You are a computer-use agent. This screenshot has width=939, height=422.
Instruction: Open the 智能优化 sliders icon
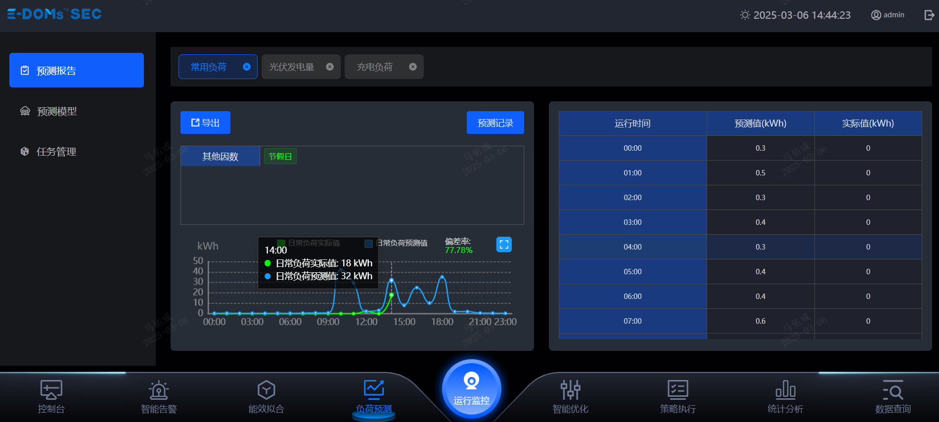[x=570, y=390]
